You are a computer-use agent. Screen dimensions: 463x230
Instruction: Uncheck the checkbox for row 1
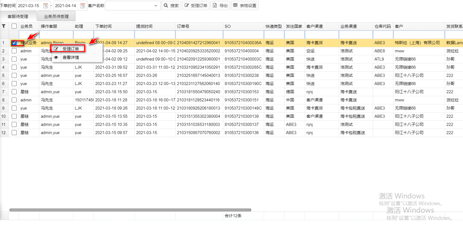click(14, 43)
